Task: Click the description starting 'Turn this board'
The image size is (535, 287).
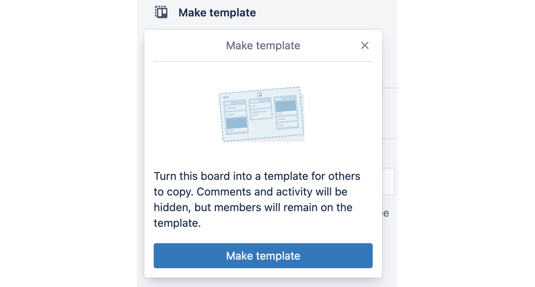Action: (x=257, y=199)
